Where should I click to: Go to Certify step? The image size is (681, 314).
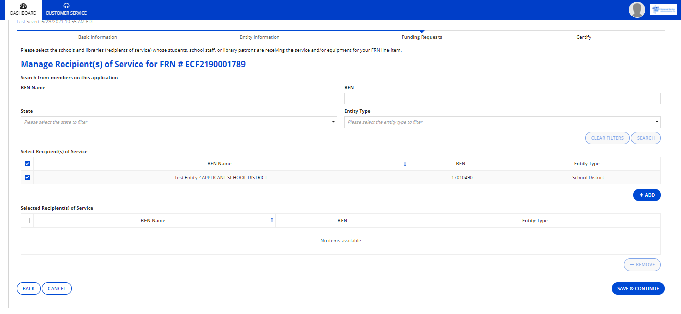tap(584, 37)
